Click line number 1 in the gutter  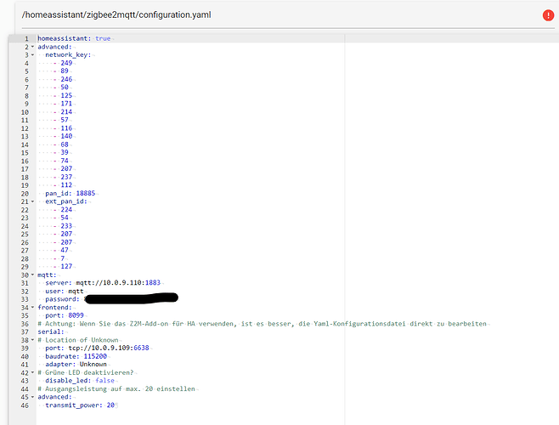(26, 38)
